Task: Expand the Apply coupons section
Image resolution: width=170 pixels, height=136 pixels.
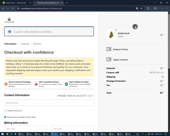Action: coord(121,59)
